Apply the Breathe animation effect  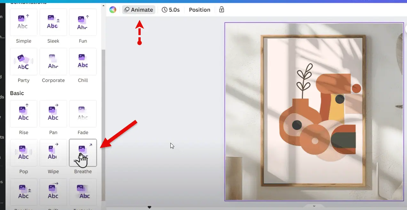(x=83, y=153)
